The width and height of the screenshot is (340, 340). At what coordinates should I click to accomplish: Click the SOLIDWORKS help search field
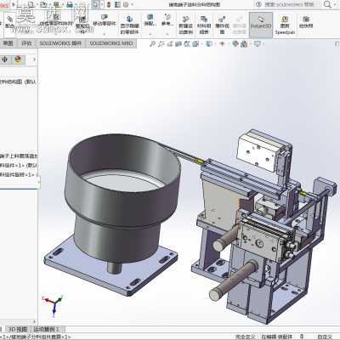(x=289, y=4)
